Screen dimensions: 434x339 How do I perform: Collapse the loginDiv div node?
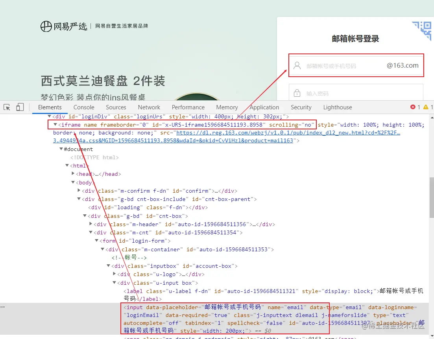49,116
